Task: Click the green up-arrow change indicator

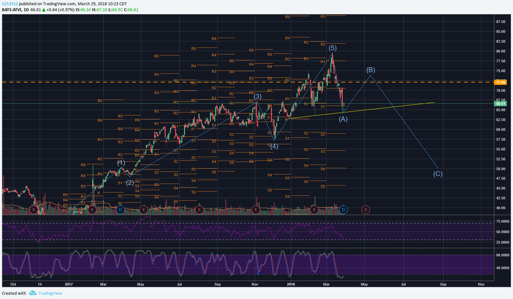Action: coord(44,10)
